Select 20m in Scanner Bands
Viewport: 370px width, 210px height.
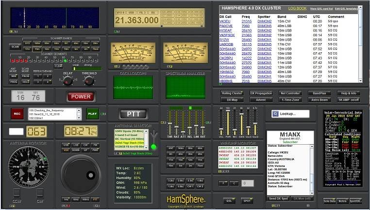[x=95, y=43]
